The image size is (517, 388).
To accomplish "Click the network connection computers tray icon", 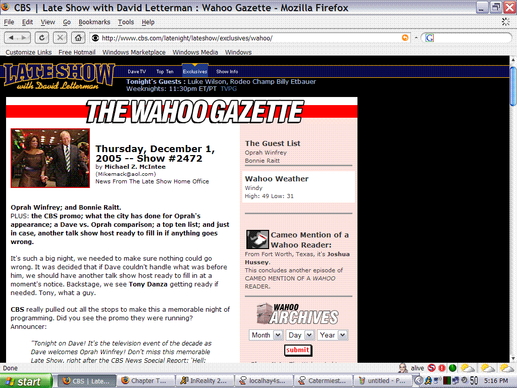I will pyautogui.click(x=456, y=381).
